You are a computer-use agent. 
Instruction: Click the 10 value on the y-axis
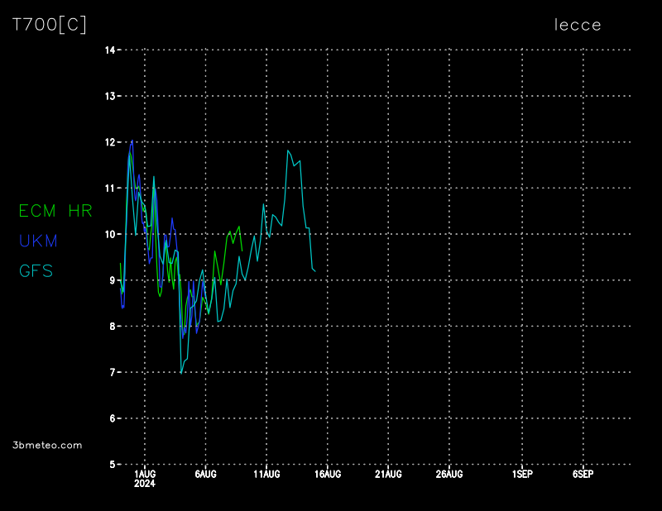[109, 234]
